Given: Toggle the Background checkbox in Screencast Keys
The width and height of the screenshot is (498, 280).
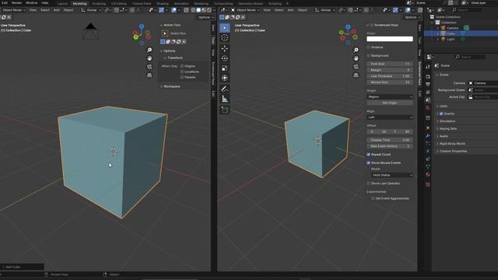Looking at the screenshot, I should click(369, 55).
